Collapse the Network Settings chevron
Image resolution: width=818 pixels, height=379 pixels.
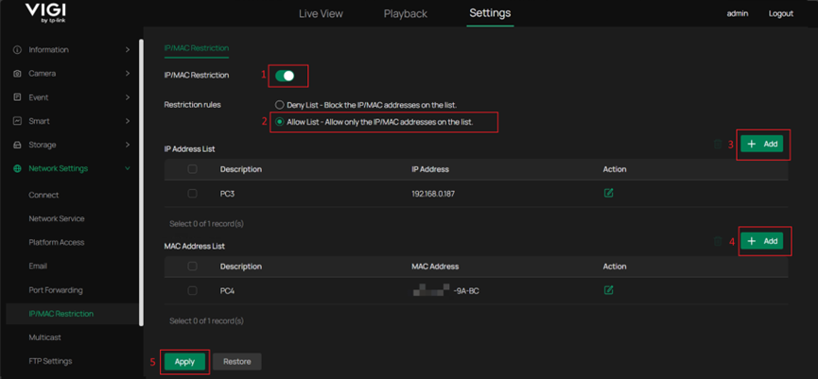click(128, 168)
